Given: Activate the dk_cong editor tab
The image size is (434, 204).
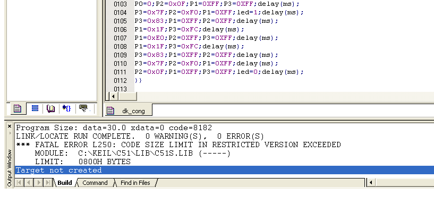Looking at the screenshot, I should [x=129, y=110].
